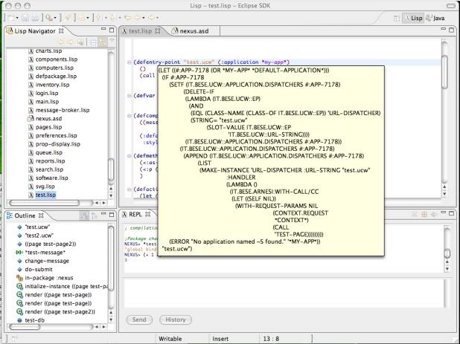Collapse the defcomponent code fold
The image size is (460, 344).
pos(129,116)
